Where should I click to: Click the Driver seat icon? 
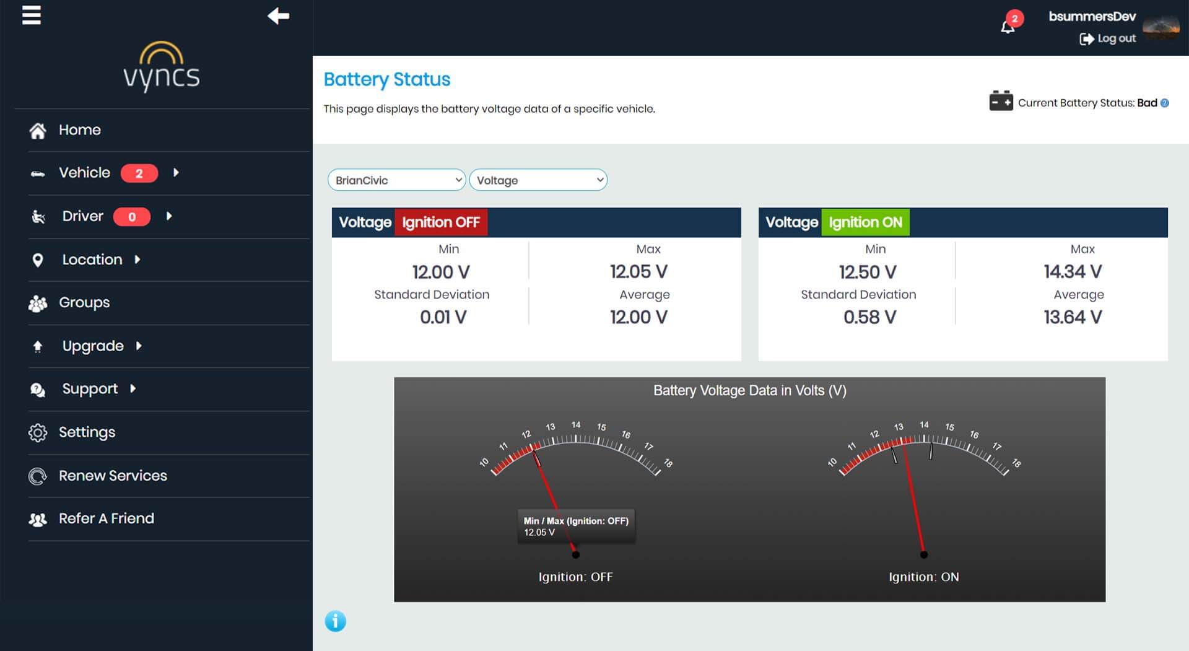[38, 217]
